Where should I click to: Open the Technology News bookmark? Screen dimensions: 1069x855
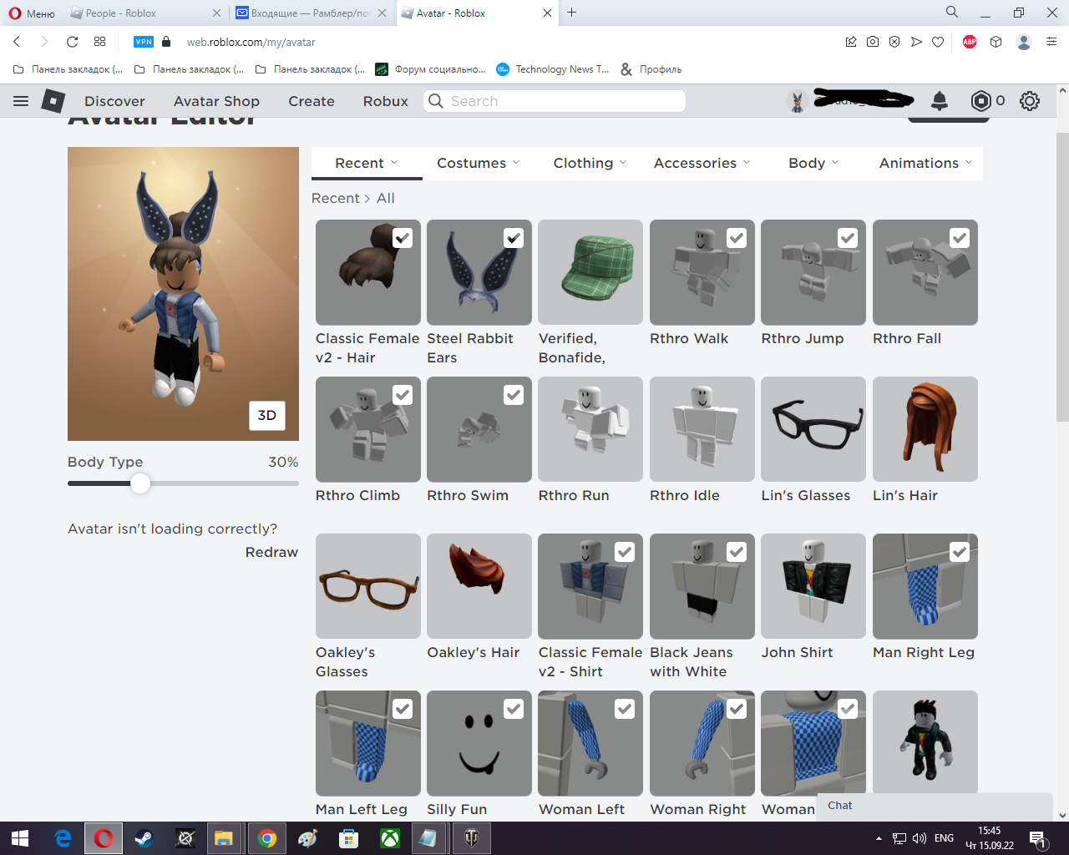[553, 69]
